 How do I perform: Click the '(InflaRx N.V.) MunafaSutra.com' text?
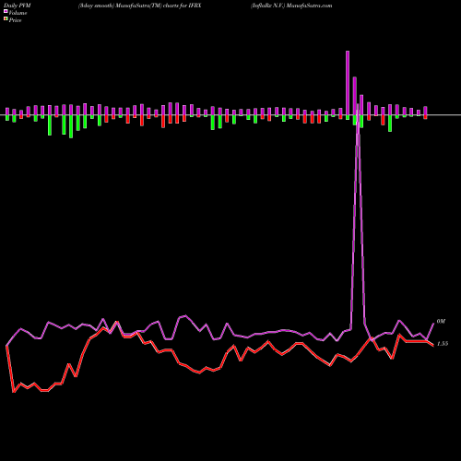tap(291, 6)
